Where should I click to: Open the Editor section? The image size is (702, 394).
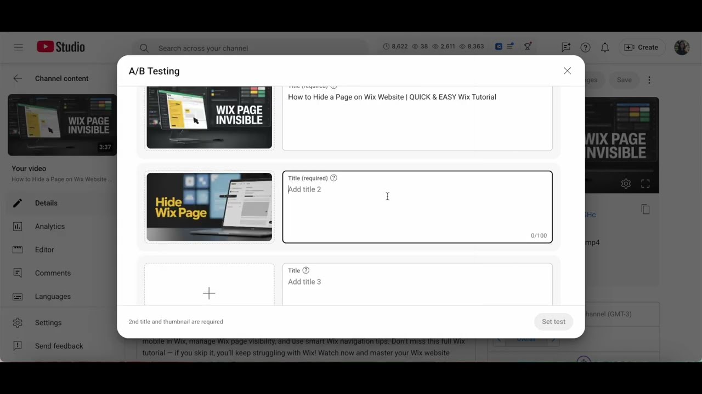(58, 250)
